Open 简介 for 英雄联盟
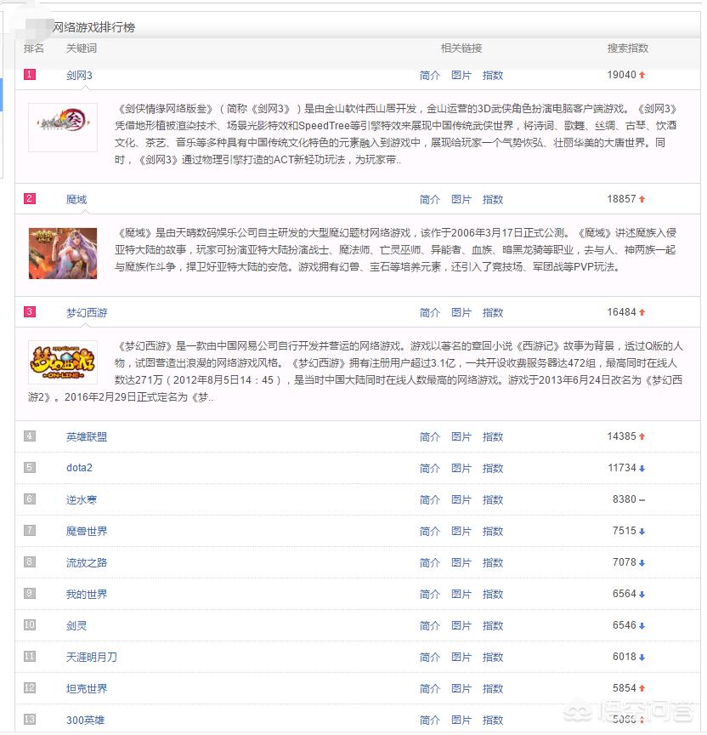 (430, 437)
